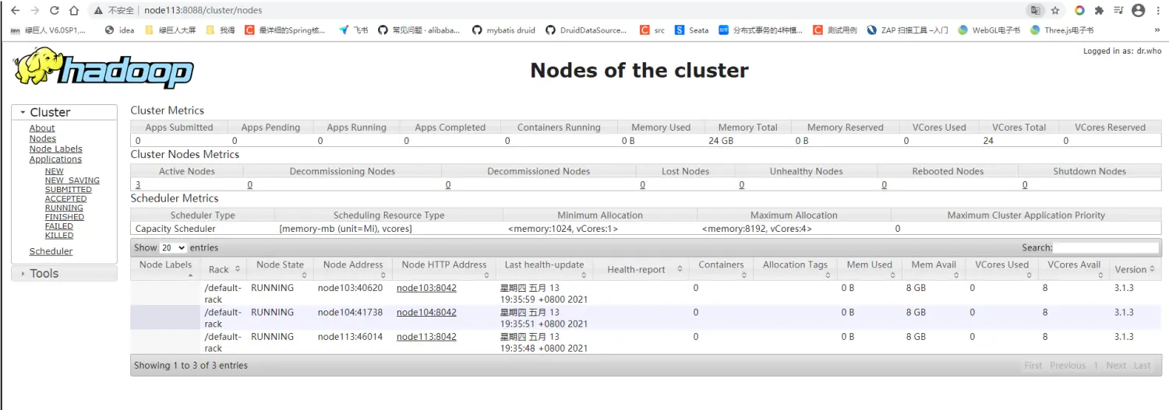Open the Scheduler page from the sidebar
Screen dimensions: 1169x410
[x=51, y=251]
